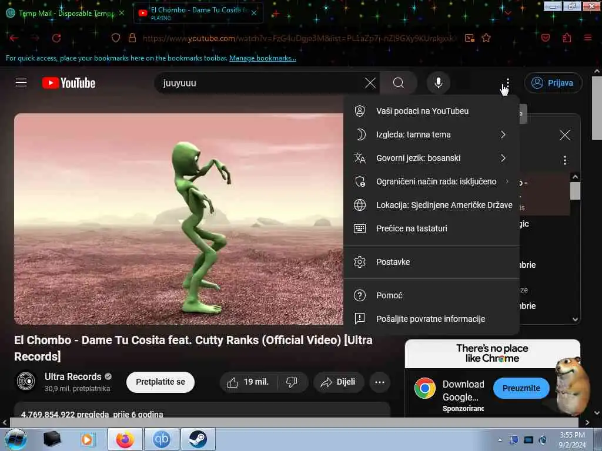Viewport: 602px width, 451px height.
Task: Share the video via Dijeli
Action: click(338, 382)
